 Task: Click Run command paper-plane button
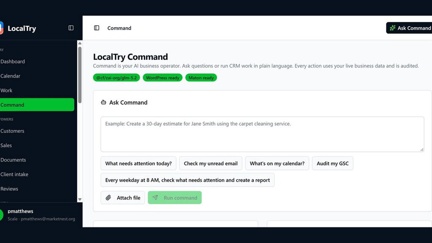175,197
